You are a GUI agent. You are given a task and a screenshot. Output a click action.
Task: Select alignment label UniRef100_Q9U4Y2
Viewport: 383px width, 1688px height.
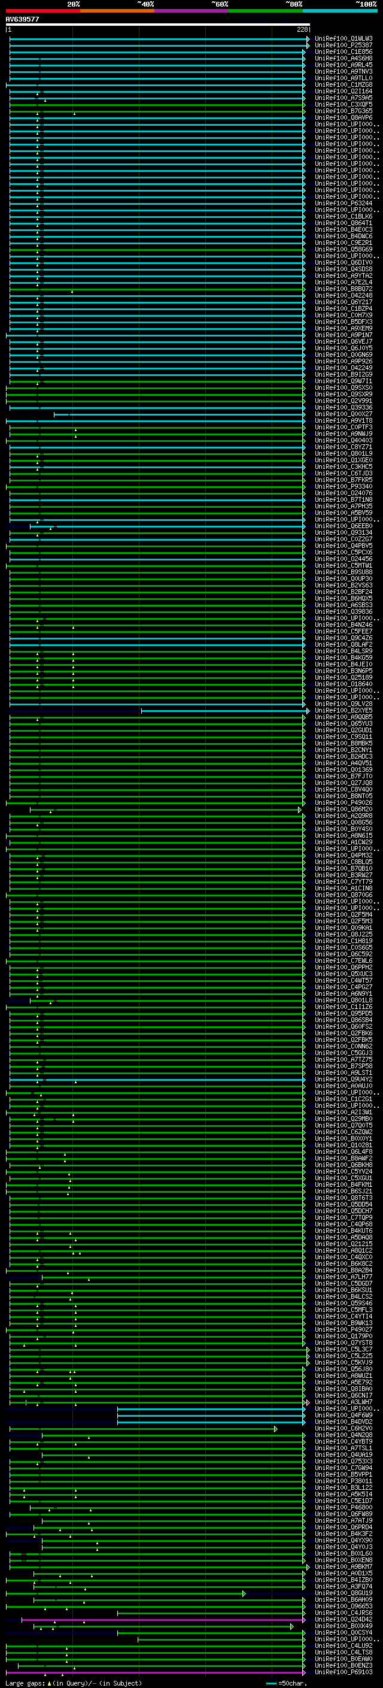click(343, 1079)
